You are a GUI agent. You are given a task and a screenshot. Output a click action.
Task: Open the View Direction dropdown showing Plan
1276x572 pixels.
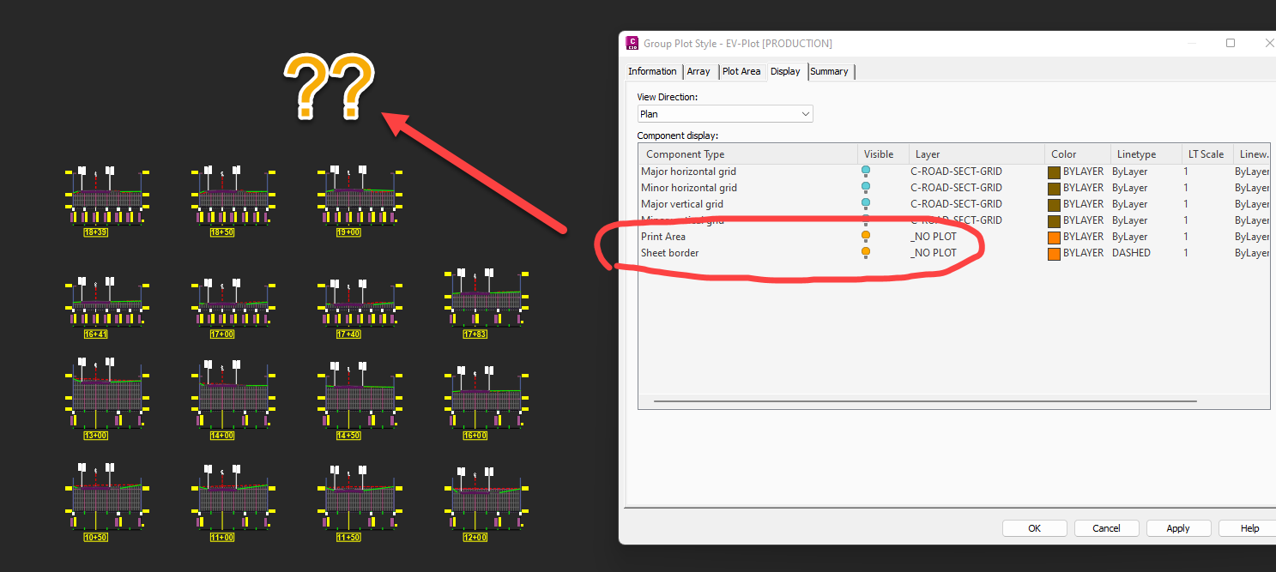(x=805, y=113)
